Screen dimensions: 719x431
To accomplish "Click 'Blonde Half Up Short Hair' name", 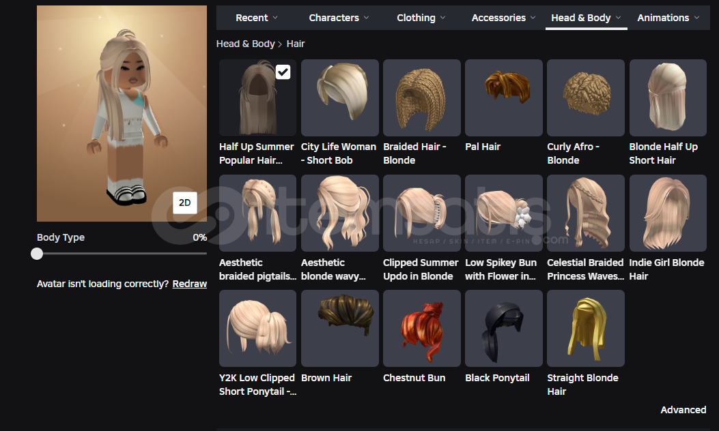I will pos(664,153).
